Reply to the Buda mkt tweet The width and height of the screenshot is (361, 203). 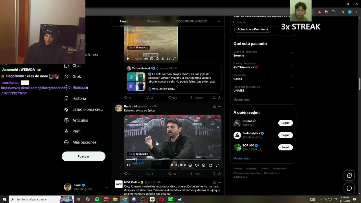pyautogui.click(x=126, y=174)
